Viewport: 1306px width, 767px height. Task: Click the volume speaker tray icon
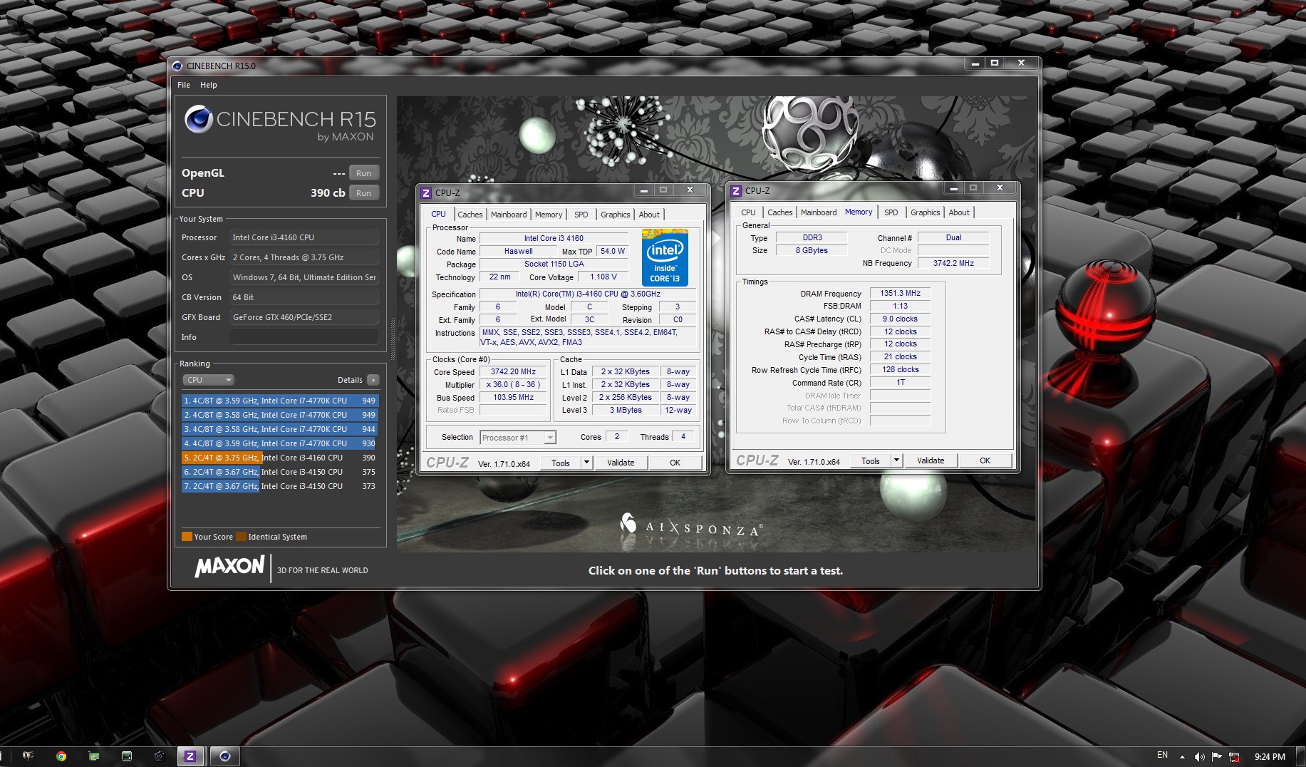coord(1199,756)
